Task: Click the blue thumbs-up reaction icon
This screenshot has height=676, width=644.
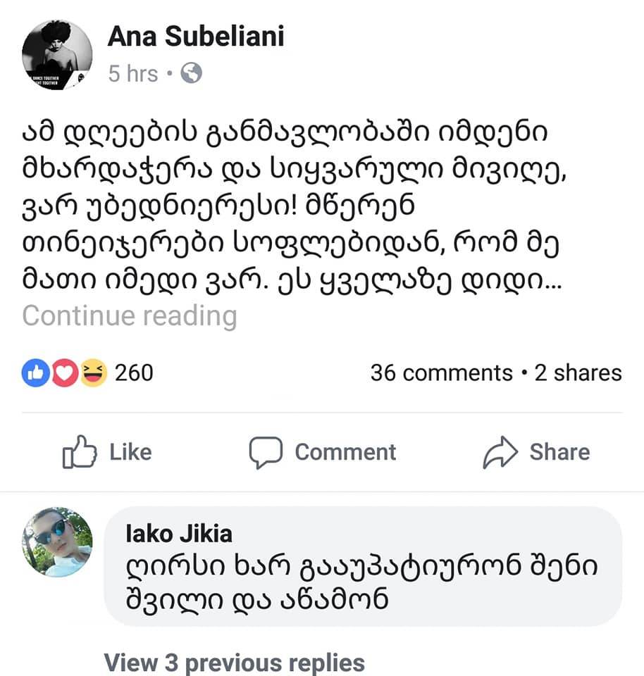Action: click(x=35, y=373)
